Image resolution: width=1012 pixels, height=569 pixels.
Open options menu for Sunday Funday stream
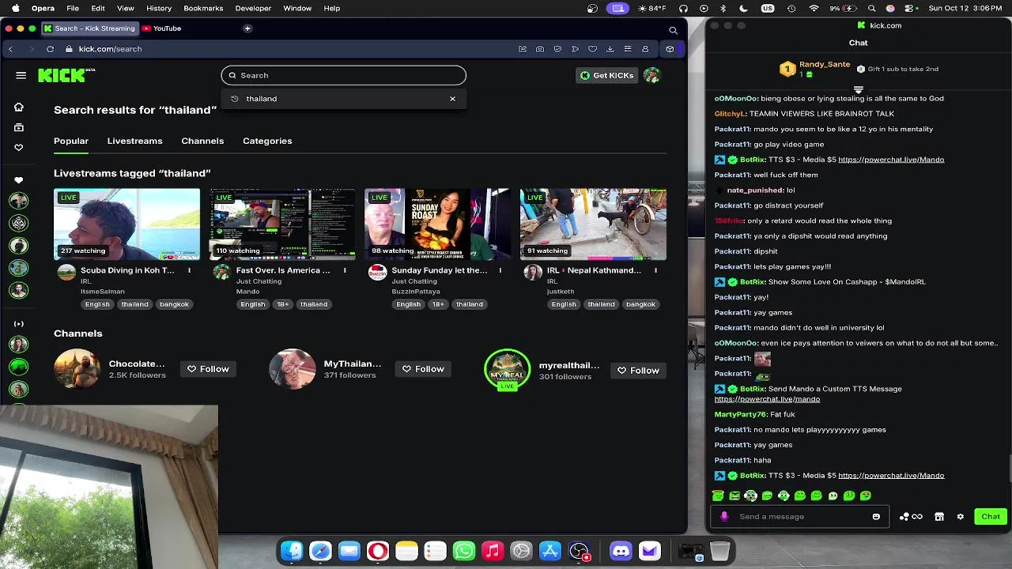tap(500, 270)
